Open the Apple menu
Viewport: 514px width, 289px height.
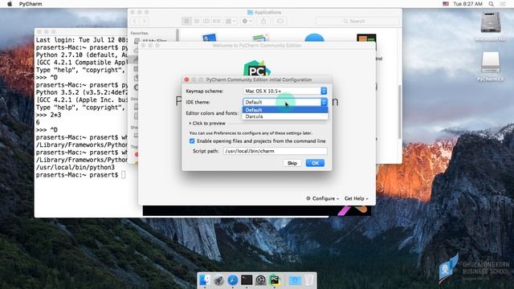10,4
